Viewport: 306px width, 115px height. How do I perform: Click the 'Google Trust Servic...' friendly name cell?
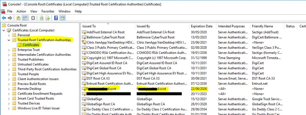coord(267,99)
